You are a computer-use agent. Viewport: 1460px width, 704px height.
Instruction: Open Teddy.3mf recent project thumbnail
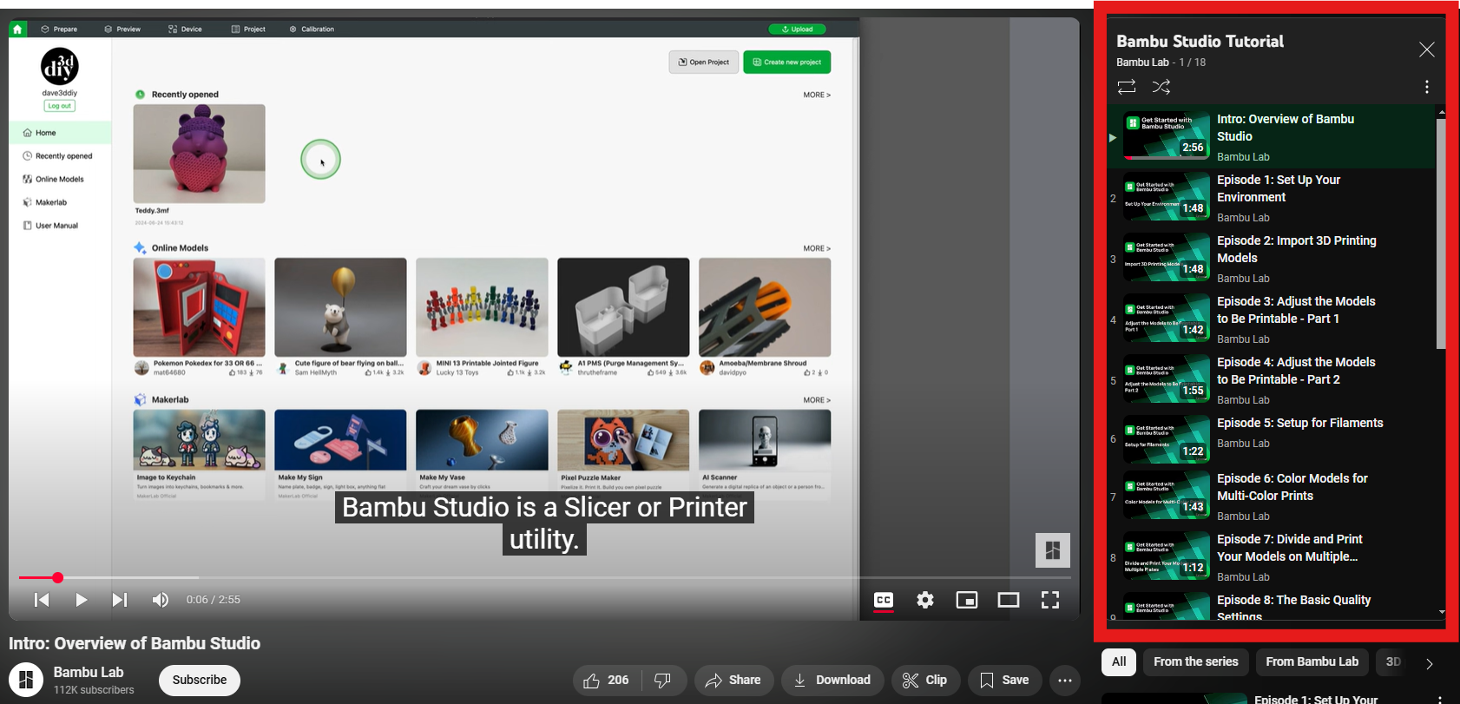tap(200, 154)
